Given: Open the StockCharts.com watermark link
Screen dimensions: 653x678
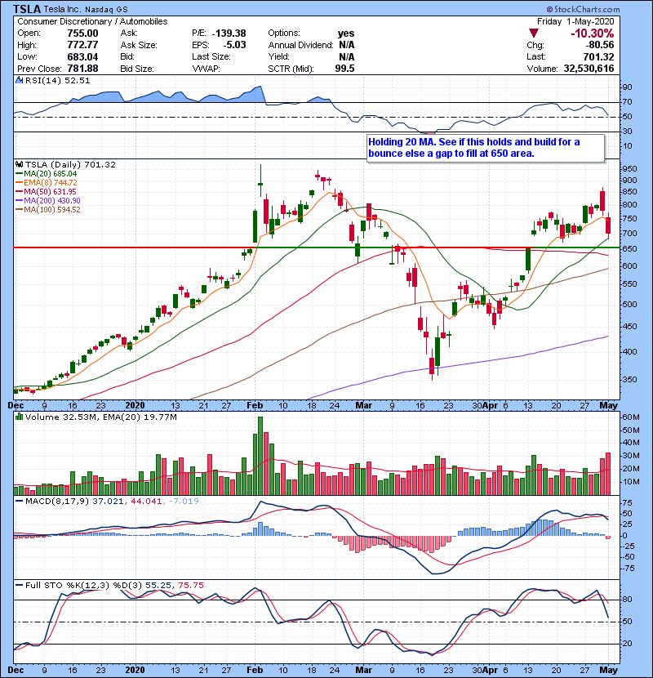Looking at the screenshot, I should 583,9.
